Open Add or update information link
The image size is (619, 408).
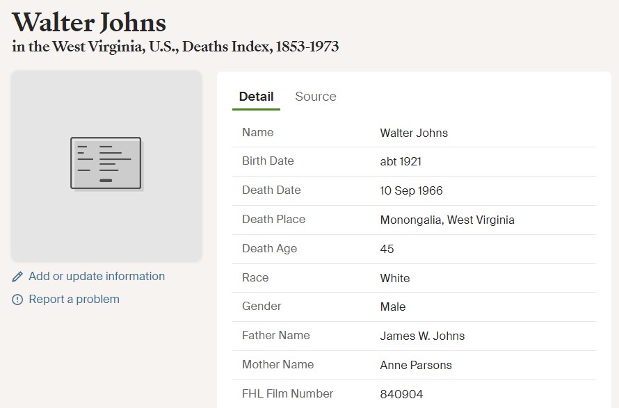97,276
